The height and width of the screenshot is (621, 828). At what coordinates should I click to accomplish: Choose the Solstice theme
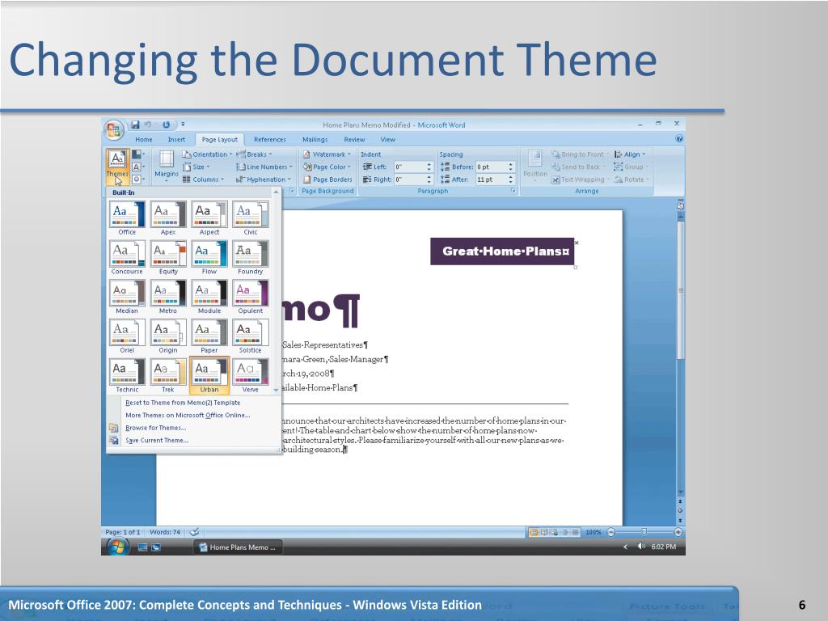[x=251, y=336]
